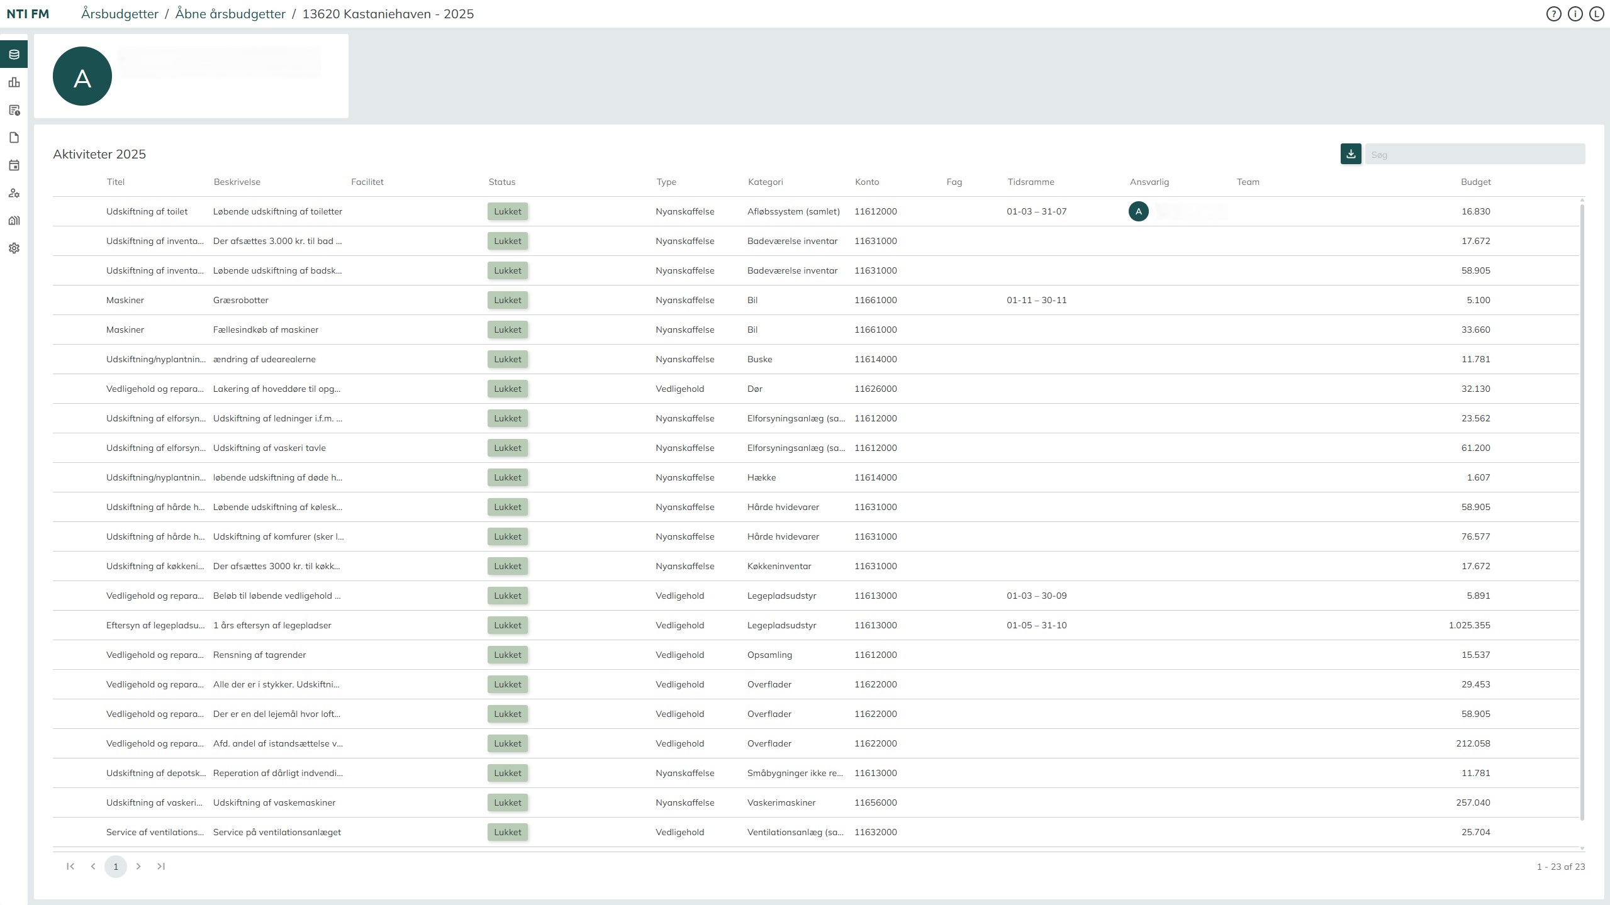Jump to last page of activities
Image resolution: width=1610 pixels, height=905 pixels.
pos(161,866)
